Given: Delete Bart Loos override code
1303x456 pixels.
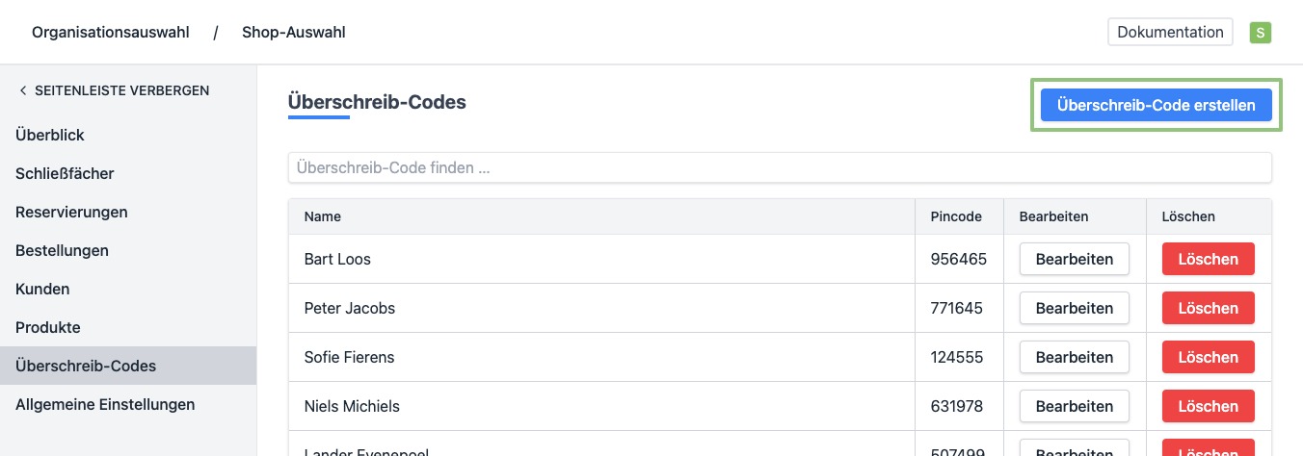Looking at the screenshot, I should tap(1208, 259).
